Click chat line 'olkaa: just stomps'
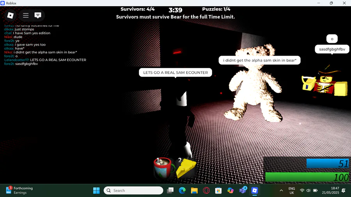The height and width of the screenshot is (197, 351). [19, 29]
